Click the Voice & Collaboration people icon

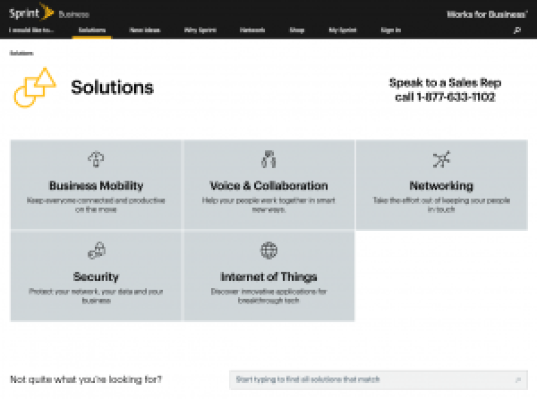(x=268, y=159)
